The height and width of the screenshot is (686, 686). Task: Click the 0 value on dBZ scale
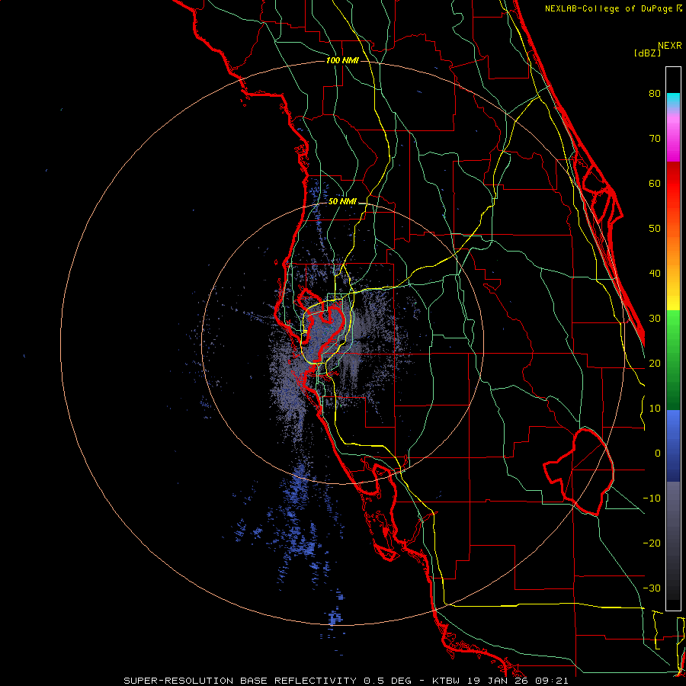(658, 454)
